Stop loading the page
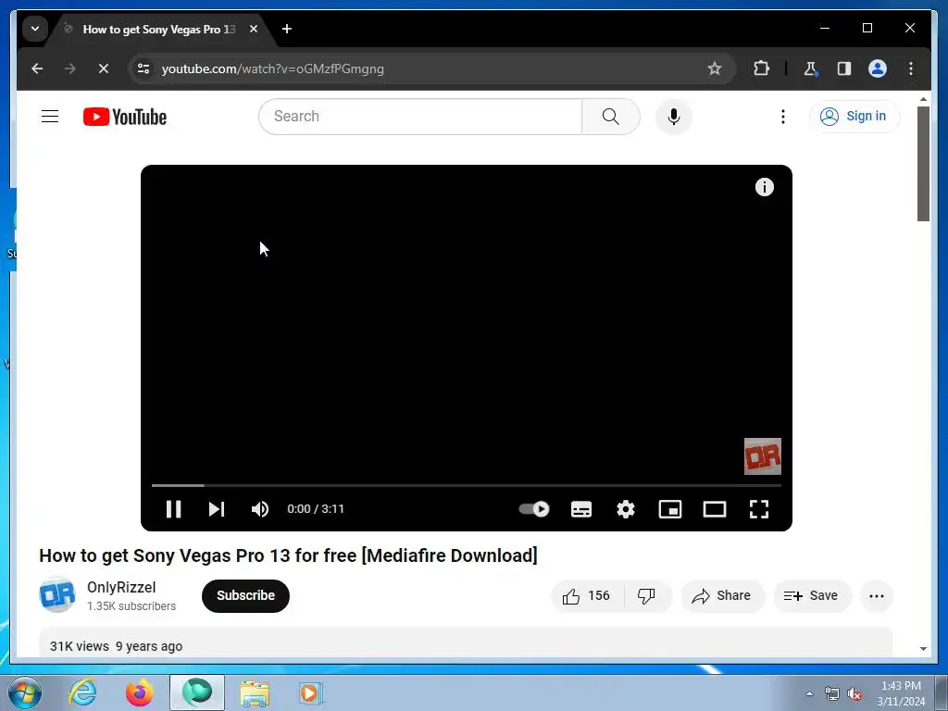The image size is (948, 711). [x=104, y=69]
